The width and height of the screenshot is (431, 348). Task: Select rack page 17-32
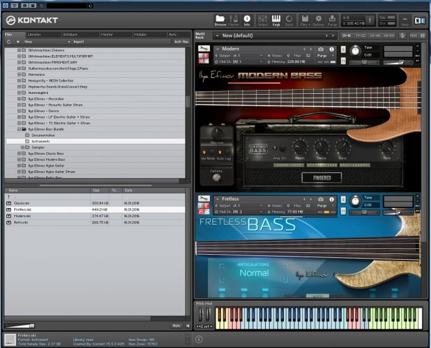tap(360, 36)
